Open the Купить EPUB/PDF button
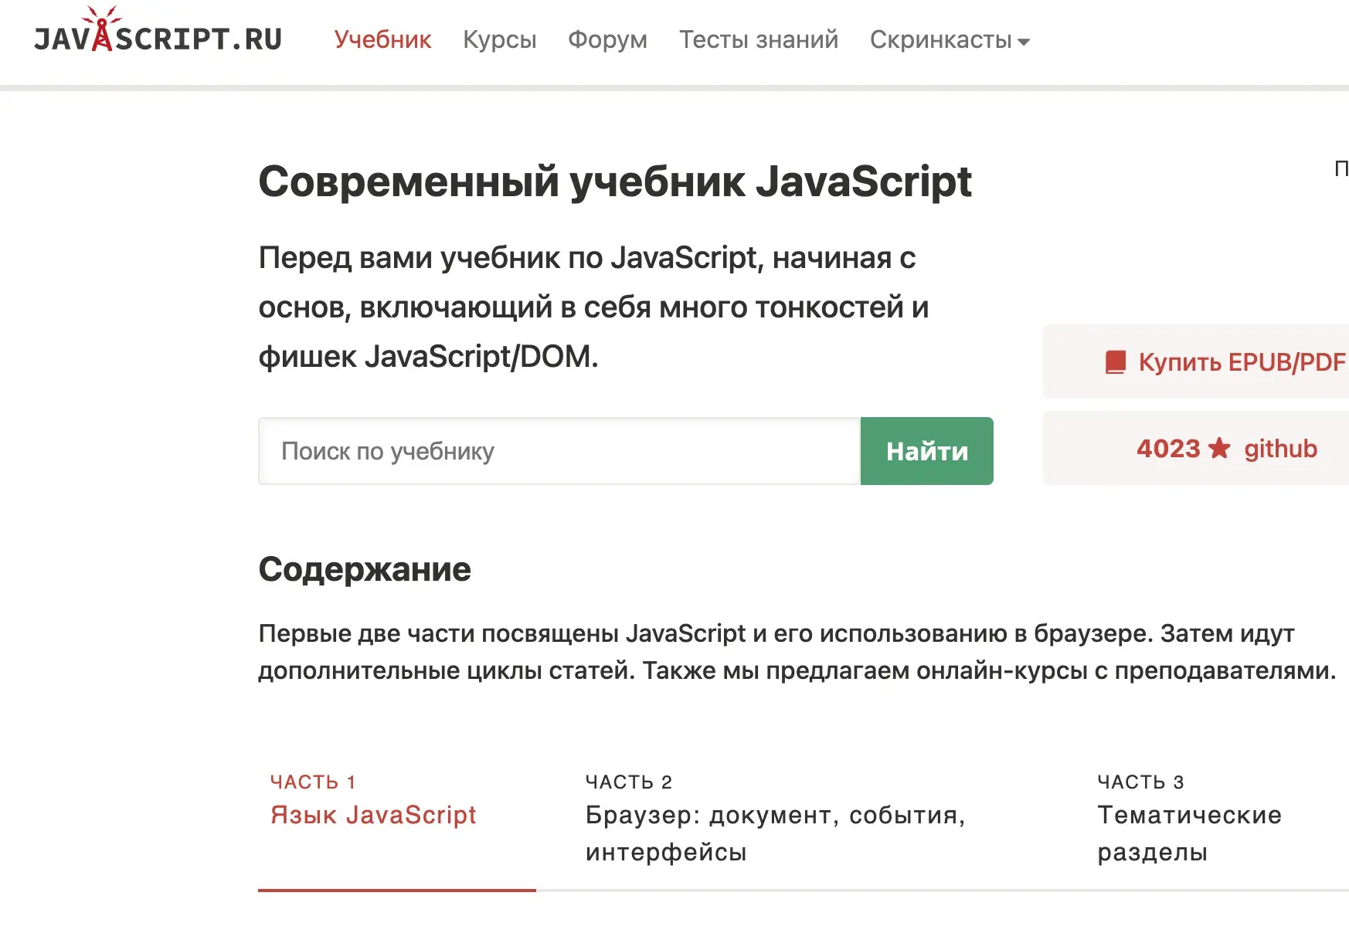This screenshot has width=1349, height=950. [x=1196, y=361]
